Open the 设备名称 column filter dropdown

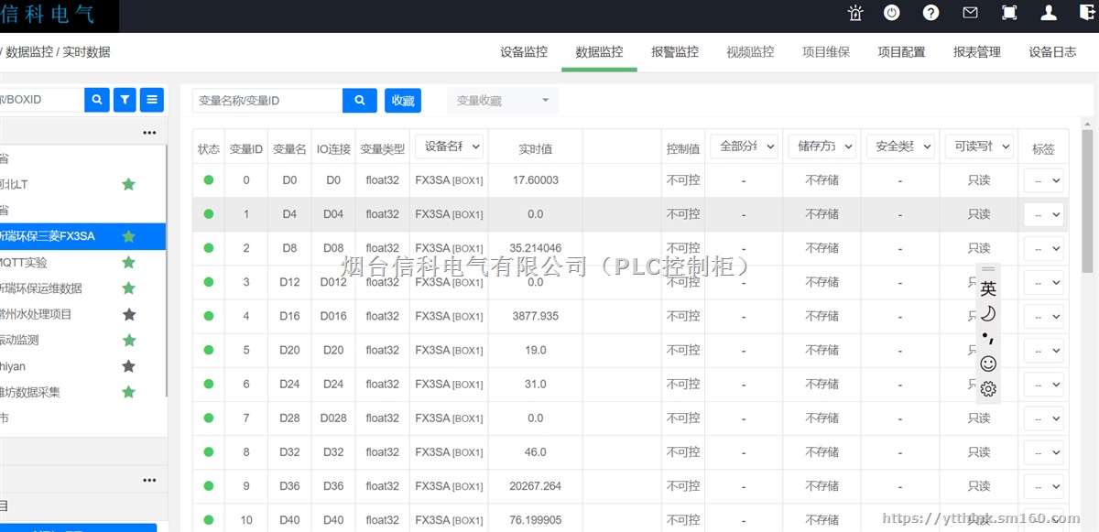pos(449,147)
